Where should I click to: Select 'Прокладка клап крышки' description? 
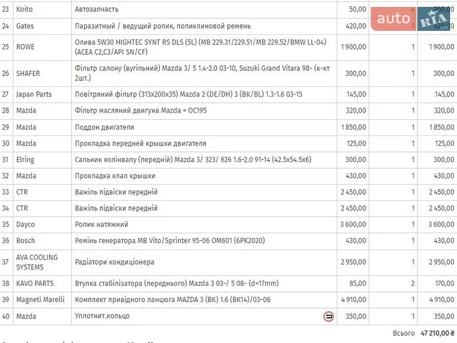[x=115, y=176]
